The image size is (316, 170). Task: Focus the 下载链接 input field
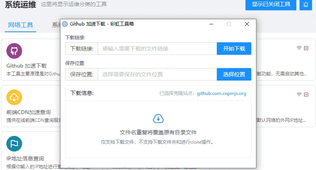pyautogui.click(x=157, y=49)
